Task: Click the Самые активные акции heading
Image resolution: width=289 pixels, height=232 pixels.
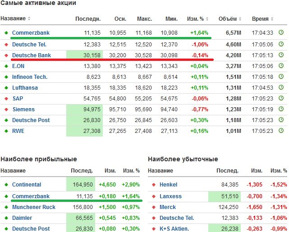Action: click(x=38, y=3)
